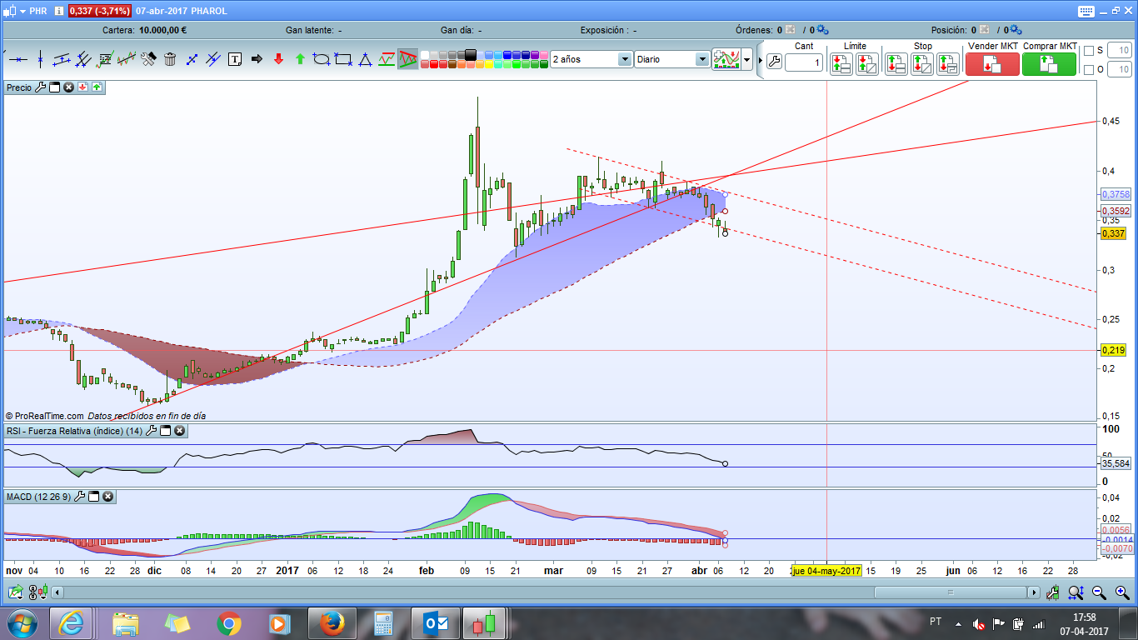This screenshot has height=640, width=1138.
Task: Toggle the O checkbox
Action: click(1088, 70)
